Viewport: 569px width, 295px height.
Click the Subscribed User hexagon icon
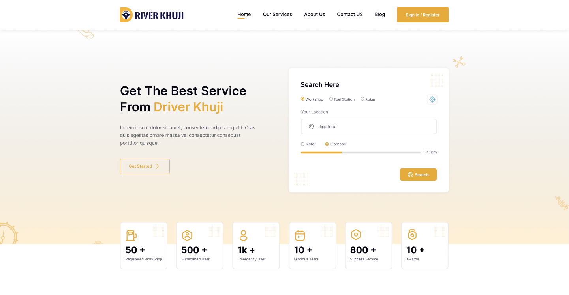click(x=187, y=235)
